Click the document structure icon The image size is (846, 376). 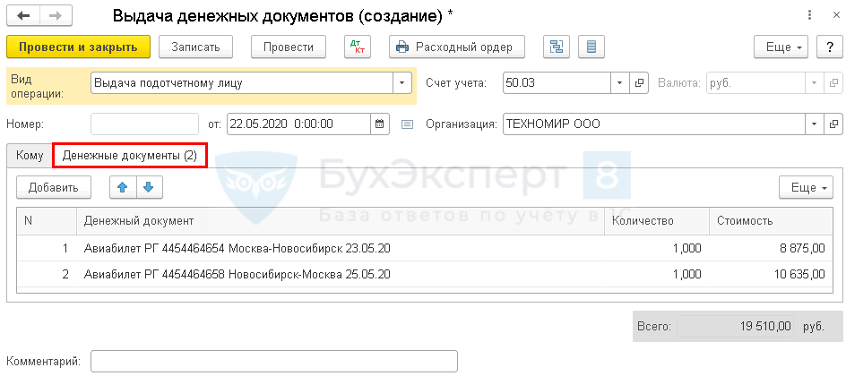[557, 47]
